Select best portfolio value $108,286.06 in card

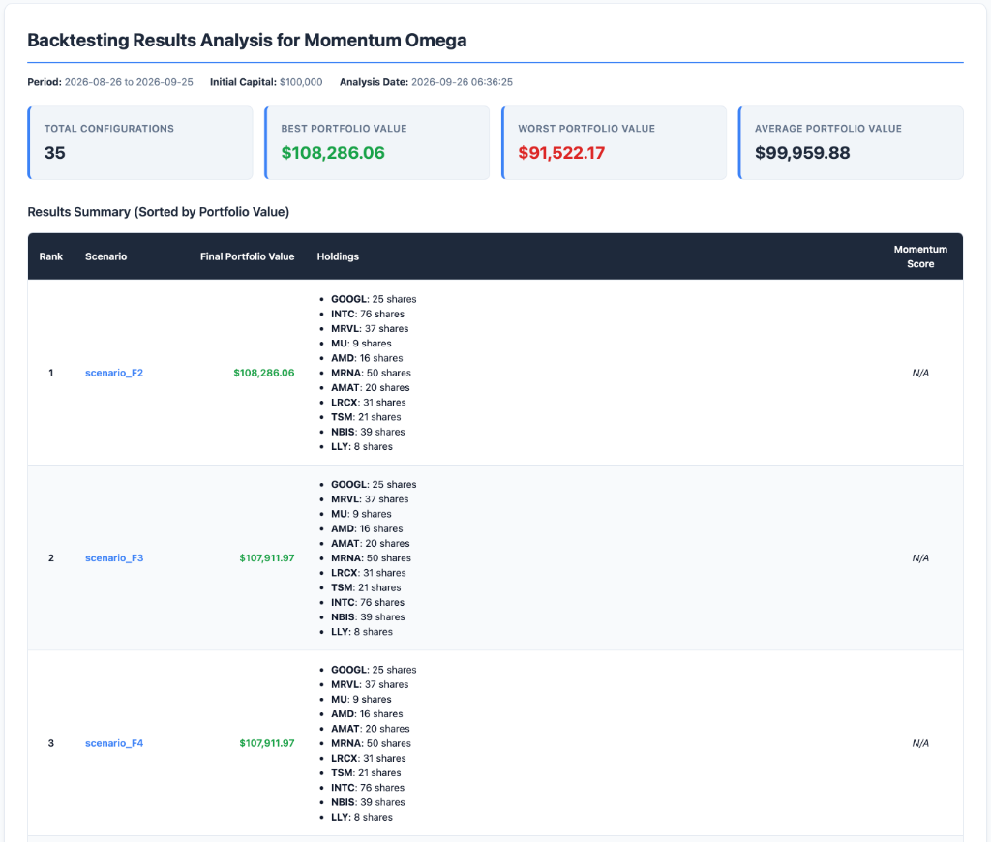click(333, 153)
